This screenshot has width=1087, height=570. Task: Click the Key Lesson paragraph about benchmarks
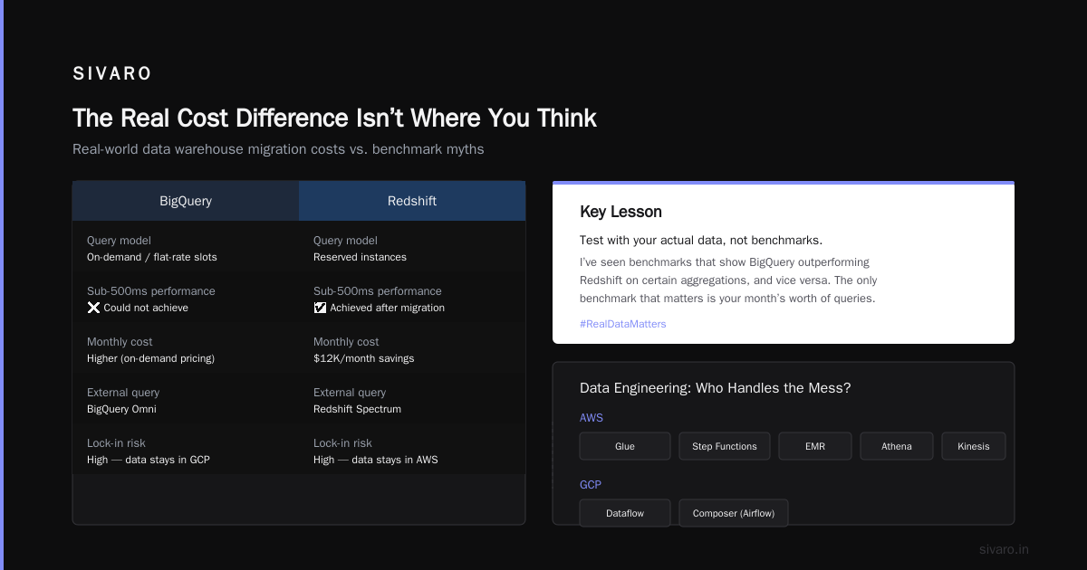728,280
